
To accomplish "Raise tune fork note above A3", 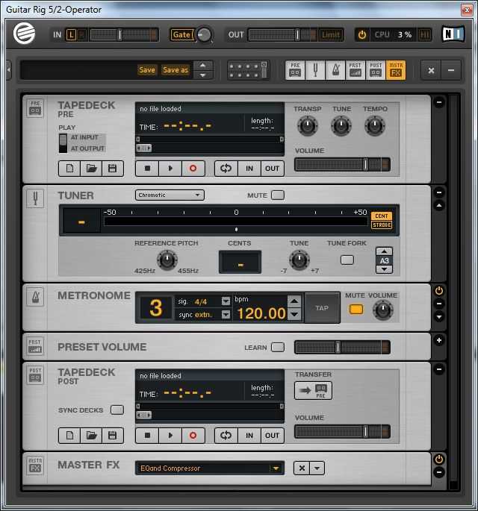I will click(x=384, y=251).
